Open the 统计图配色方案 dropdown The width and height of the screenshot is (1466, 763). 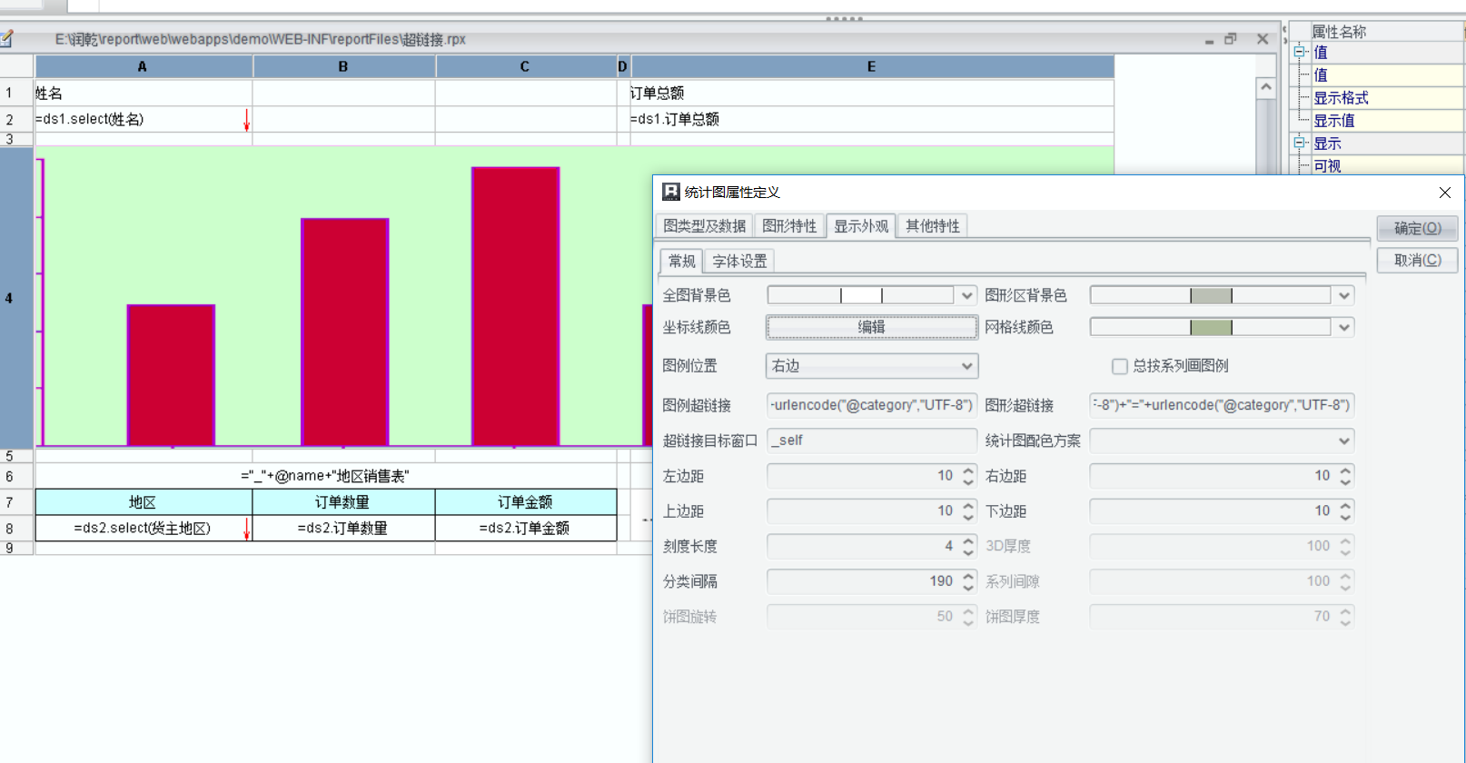pos(1343,441)
